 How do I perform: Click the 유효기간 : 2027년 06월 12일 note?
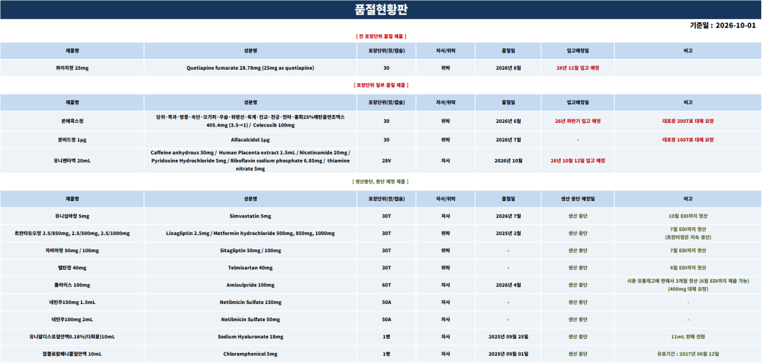coord(688,354)
